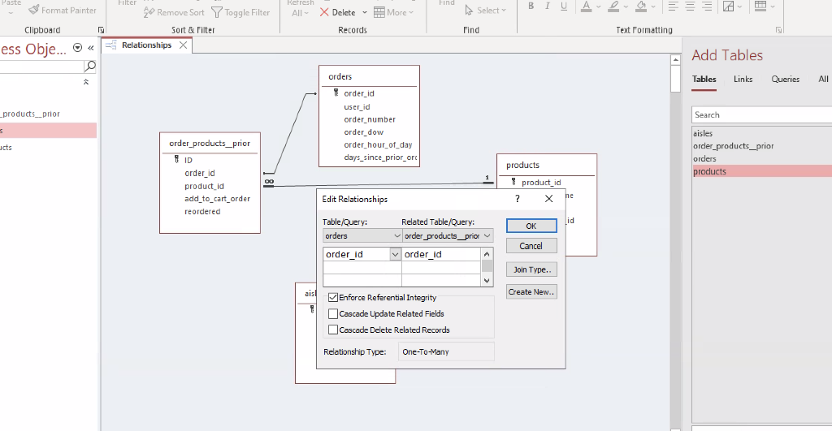The image size is (832, 431).
Task: Select the Relationships document tab
Action: pos(146,45)
